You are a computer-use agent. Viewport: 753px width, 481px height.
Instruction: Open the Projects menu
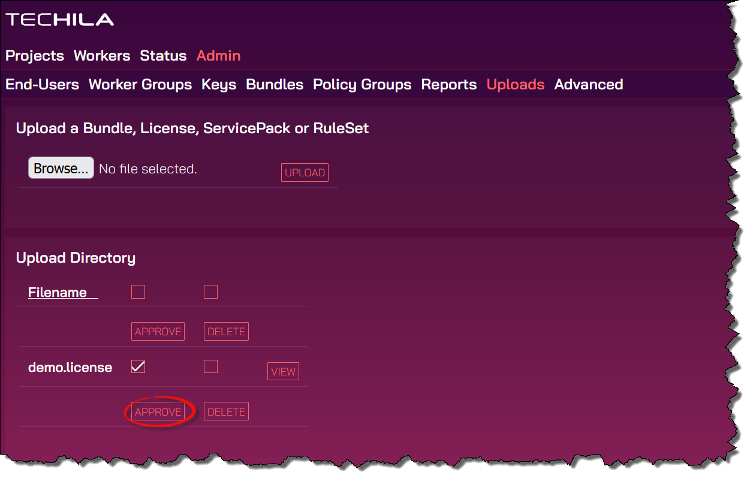(x=35, y=56)
